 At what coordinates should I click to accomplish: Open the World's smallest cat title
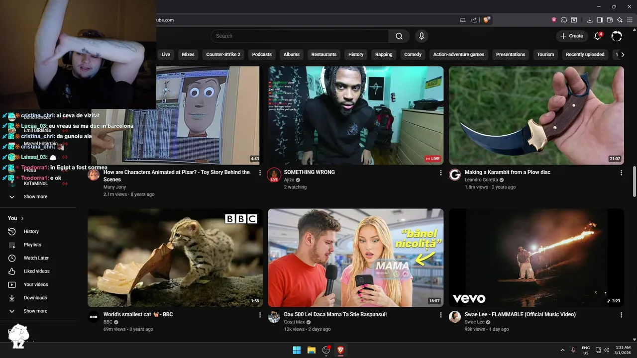138,314
